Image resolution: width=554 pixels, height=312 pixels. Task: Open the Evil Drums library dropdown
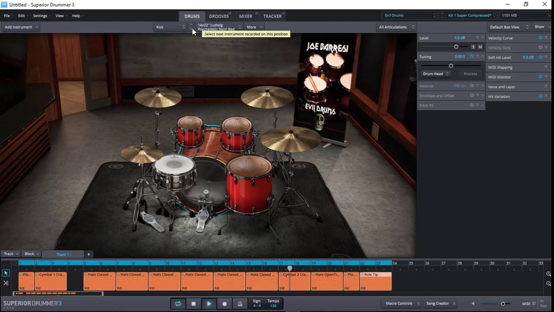tap(409, 15)
